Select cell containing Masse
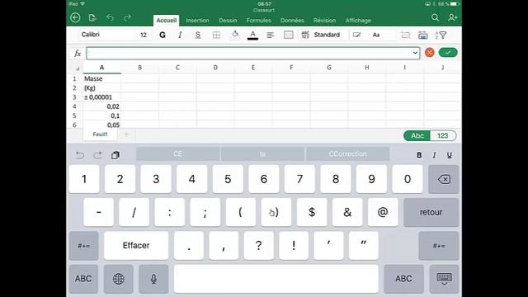Screen dimensions: 528x297 click(102, 79)
